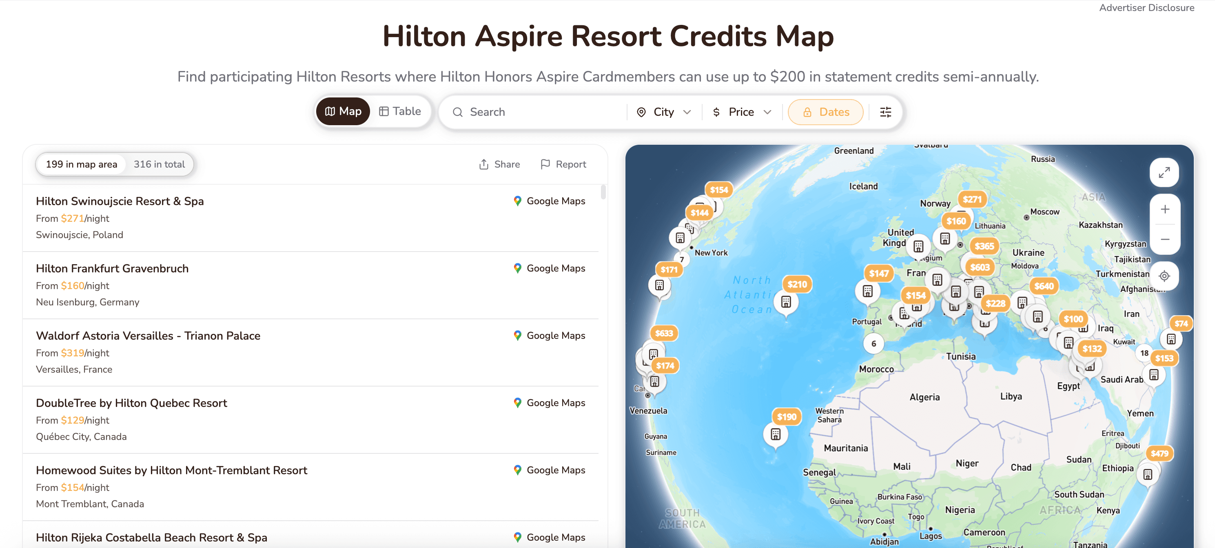Image resolution: width=1215 pixels, height=548 pixels.
Task: Click the $74 price marker
Action: click(1181, 323)
